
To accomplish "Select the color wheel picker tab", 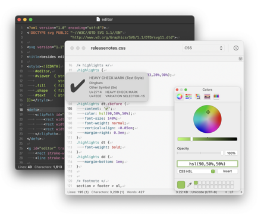I will point(180,97).
